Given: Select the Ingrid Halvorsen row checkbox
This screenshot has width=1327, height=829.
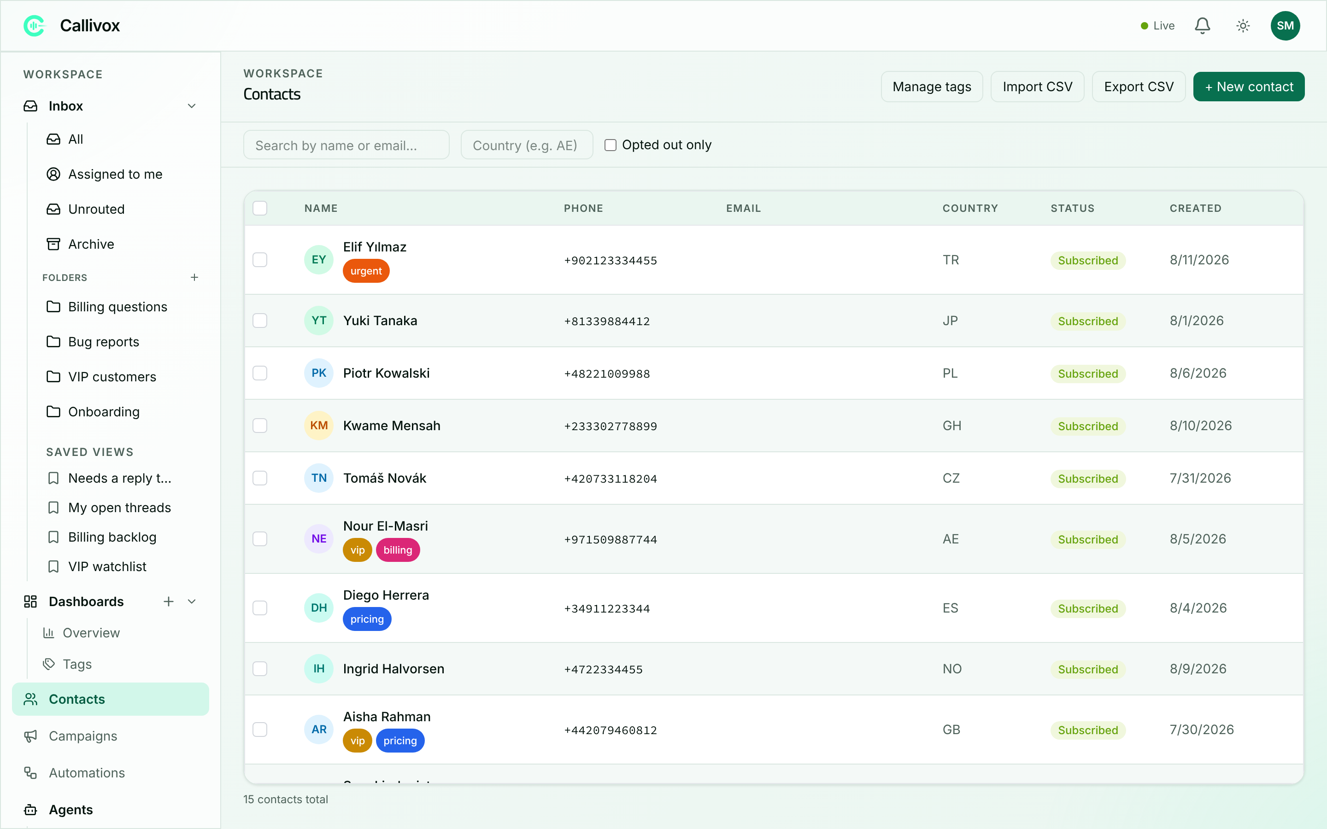Looking at the screenshot, I should point(260,669).
